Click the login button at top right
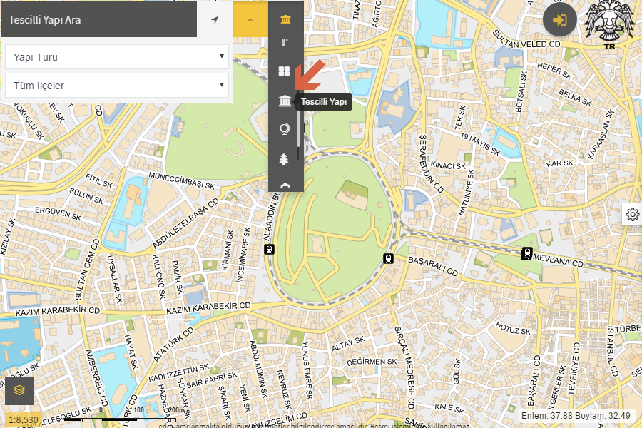The width and height of the screenshot is (642, 428). coord(560,19)
